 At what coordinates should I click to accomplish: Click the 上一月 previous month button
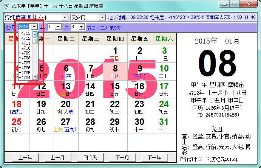[58, 157]
